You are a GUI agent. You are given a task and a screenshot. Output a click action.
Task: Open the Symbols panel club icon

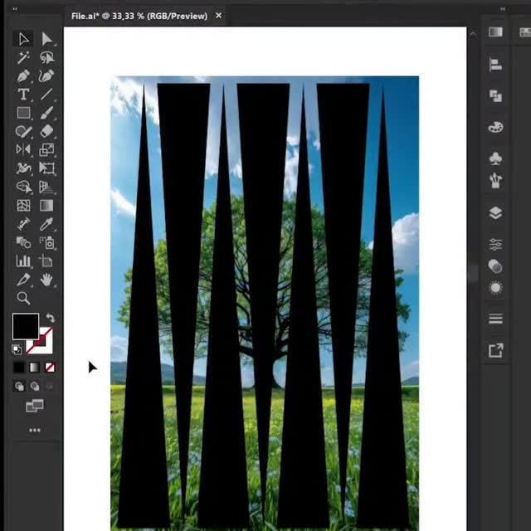coord(496,158)
